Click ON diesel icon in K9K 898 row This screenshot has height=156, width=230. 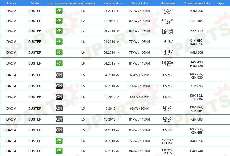pyautogui.click(x=59, y=119)
